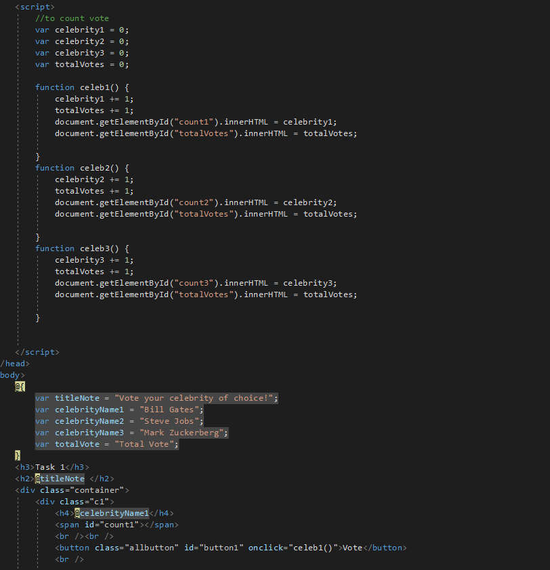Click the "Steve Jobs" string value
550x570 pixels.
[169, 421]
